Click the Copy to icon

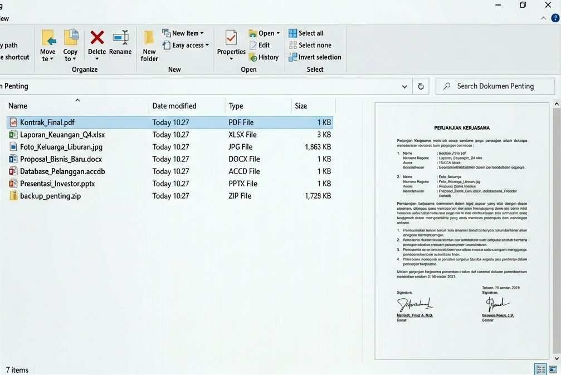[71, 42]
